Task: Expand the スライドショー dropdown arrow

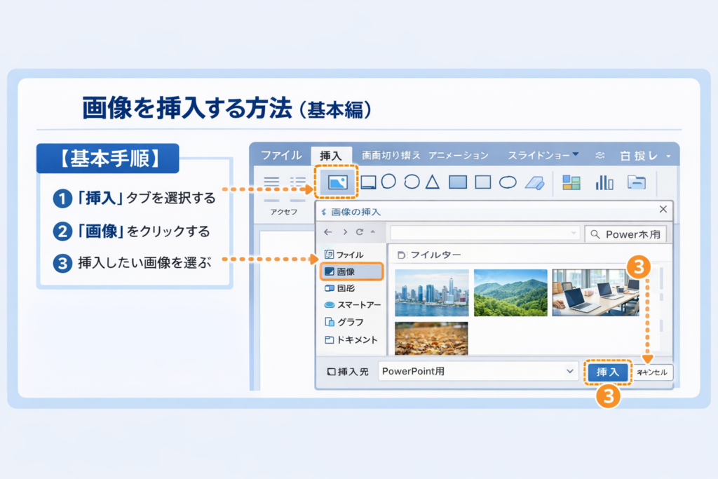Action: click(x=576, y=154)
